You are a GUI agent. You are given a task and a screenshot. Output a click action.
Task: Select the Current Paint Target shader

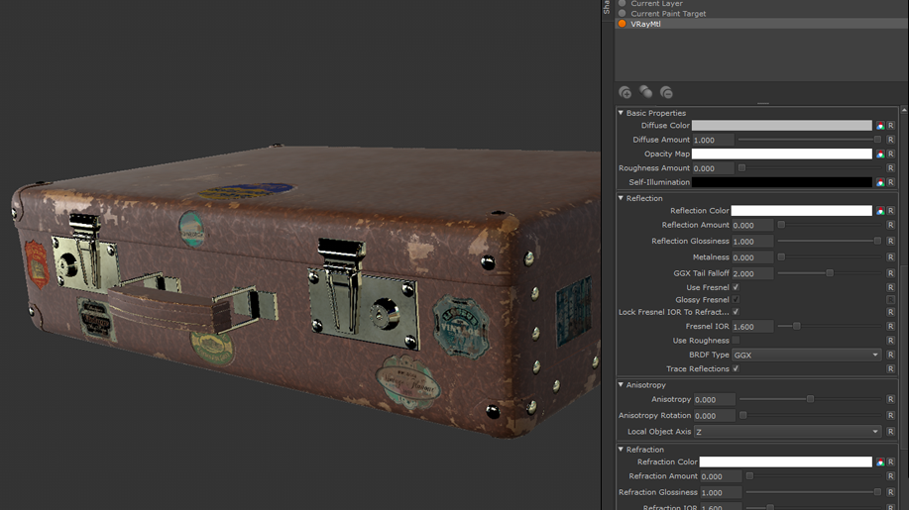coord(668,14)
